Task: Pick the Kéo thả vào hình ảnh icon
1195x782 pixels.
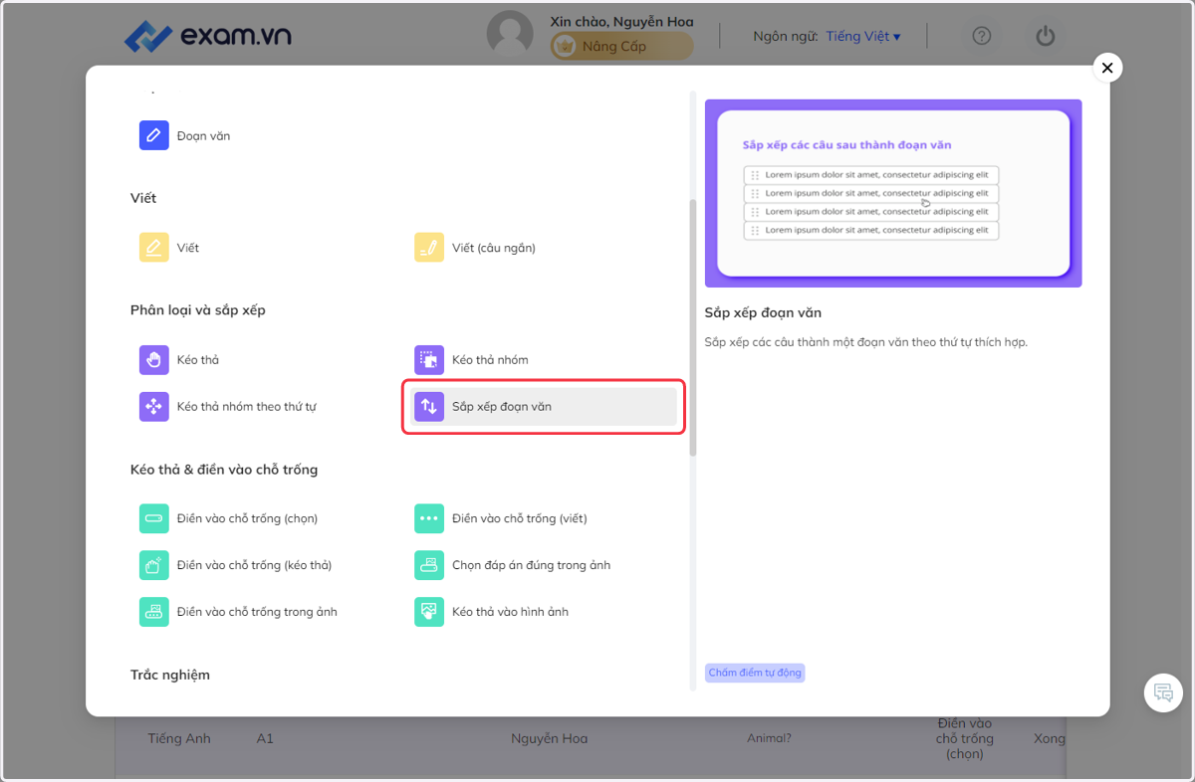Action: click(429, 612)
